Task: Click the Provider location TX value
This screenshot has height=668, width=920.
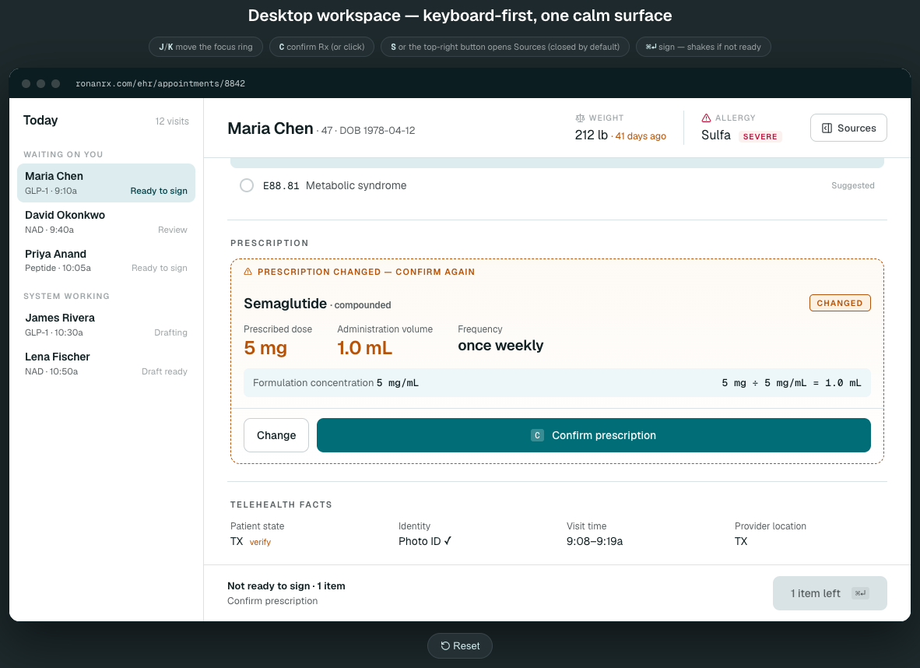Action: click(741, 541)
